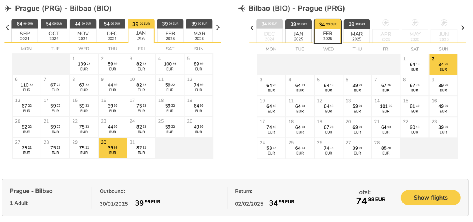Select the JAN 2025 return month tab

pos(299,31)
